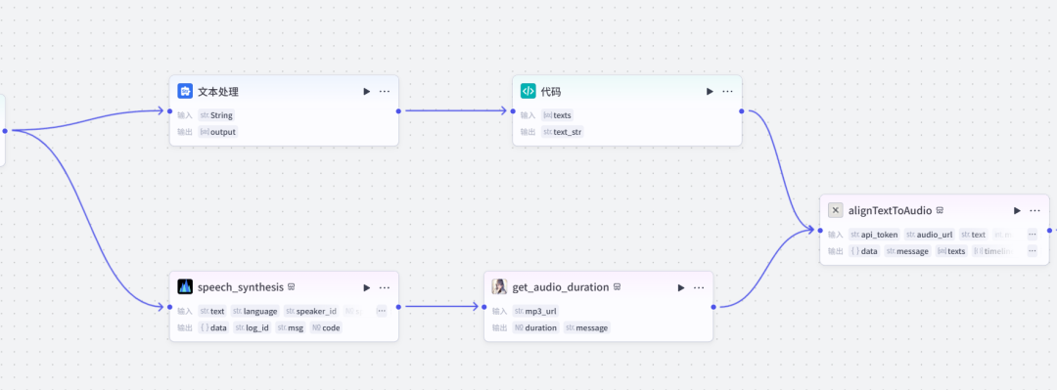Image resolution: width=1057 pixels, height=390 pixels.
Task: Click output port of get_audio_duration node
Action: pyautogui.click(x=713, y=307)
